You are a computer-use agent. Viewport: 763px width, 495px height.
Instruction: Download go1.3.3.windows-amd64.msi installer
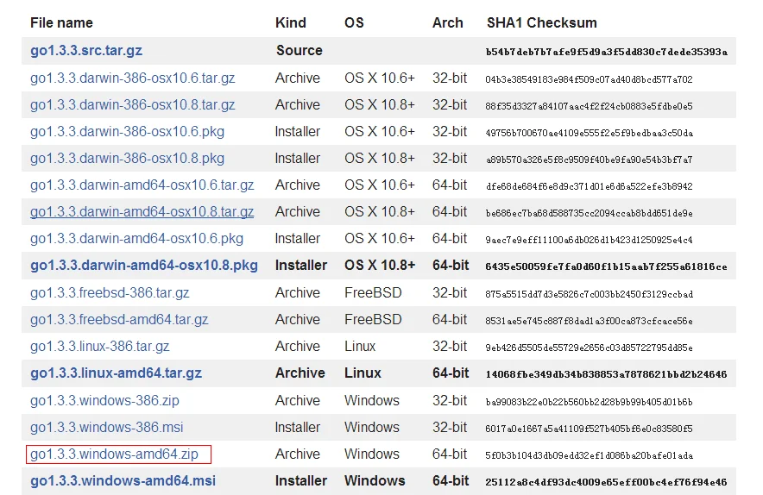123,480
